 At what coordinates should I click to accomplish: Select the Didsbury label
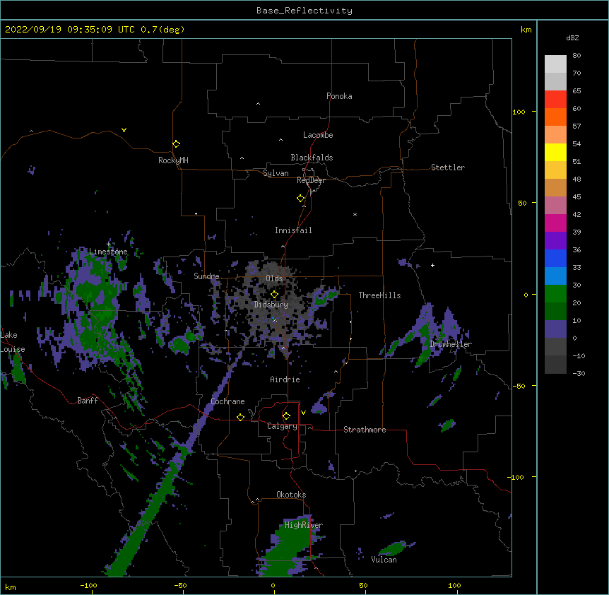(x=271, y=305)
